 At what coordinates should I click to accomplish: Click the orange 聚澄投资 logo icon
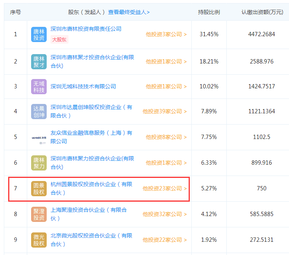point(39,214)
